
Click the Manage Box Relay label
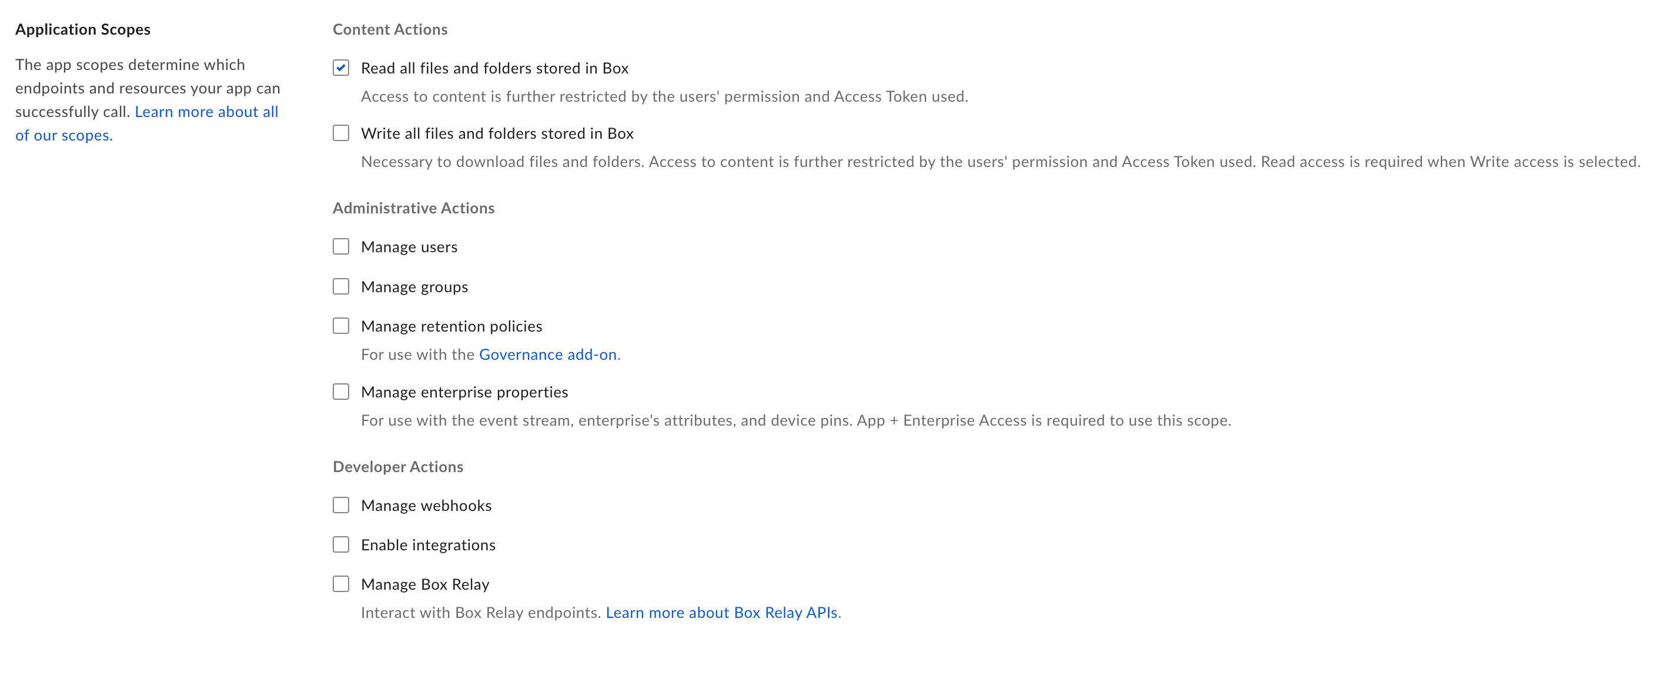coord(425,584)
